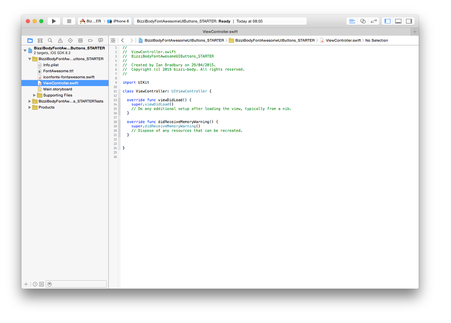
Task: Expand the Supporting Files group
Action: tap(34, 95)
